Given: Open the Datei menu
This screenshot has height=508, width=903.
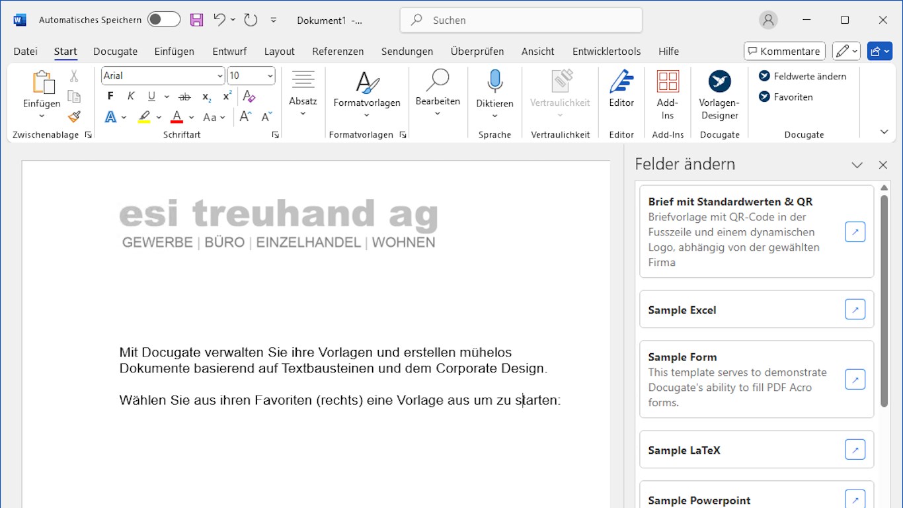Looking at the screenshot, I should [26, 51].
